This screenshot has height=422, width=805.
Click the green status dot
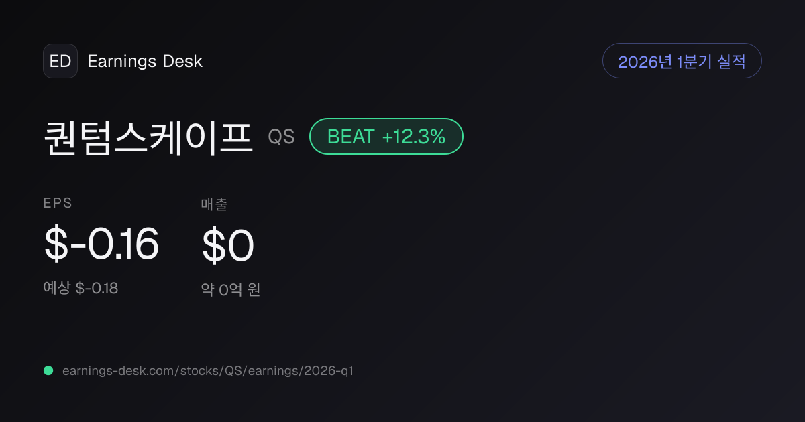pos(48,370)
